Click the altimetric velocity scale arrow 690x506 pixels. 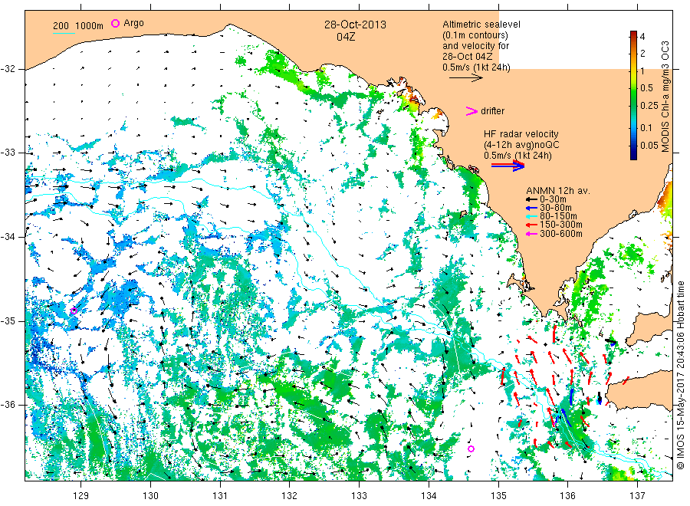(466, 78)
